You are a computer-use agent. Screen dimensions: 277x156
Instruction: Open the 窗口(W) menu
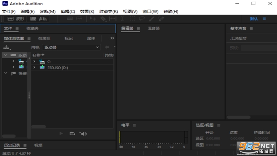point(151,12)
